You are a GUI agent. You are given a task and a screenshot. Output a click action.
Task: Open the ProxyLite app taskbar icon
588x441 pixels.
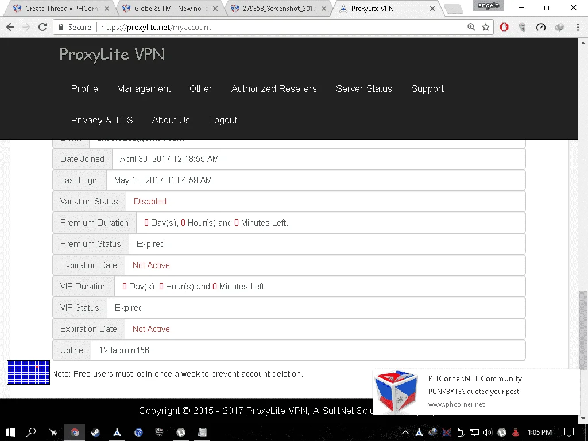[x=117, y=432]
